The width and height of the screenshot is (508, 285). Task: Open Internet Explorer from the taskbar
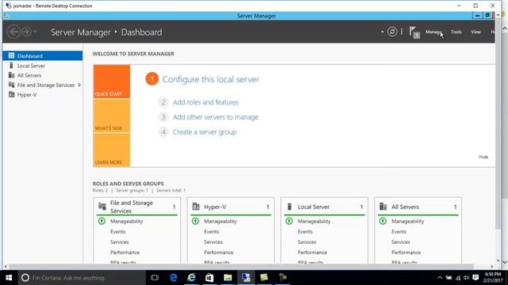[x=191, y=278]
